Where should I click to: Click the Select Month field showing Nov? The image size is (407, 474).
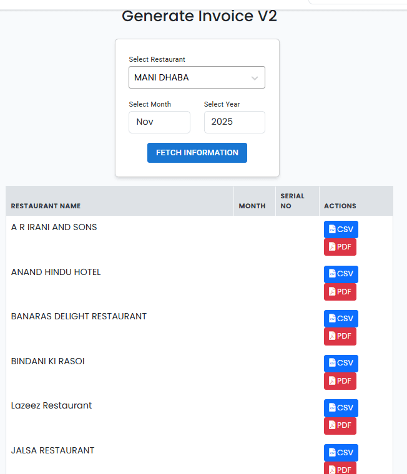click(x=159, y=122)
